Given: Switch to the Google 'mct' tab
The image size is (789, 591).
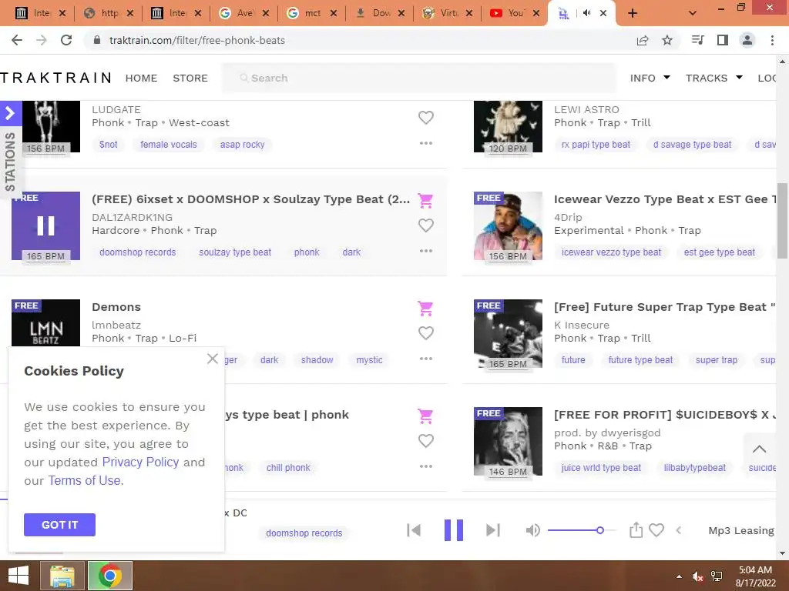Looking at the screenshot, I should click(x=312, y=13).
